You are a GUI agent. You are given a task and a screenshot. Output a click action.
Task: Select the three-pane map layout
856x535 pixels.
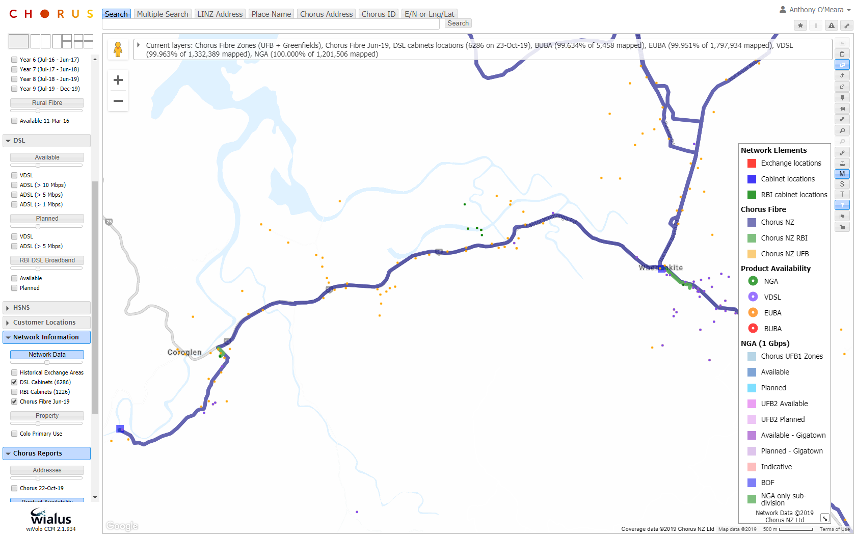pos(62,41)
